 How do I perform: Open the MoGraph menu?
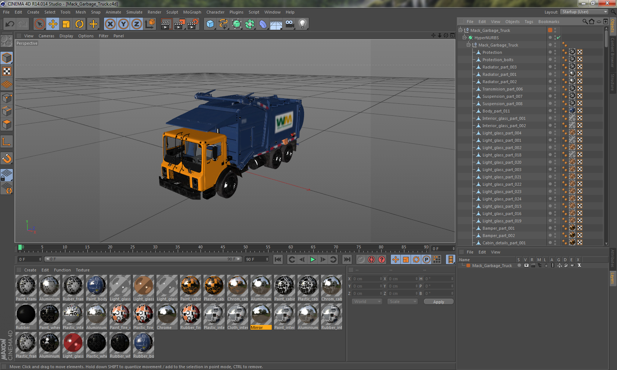pos(192,12)
